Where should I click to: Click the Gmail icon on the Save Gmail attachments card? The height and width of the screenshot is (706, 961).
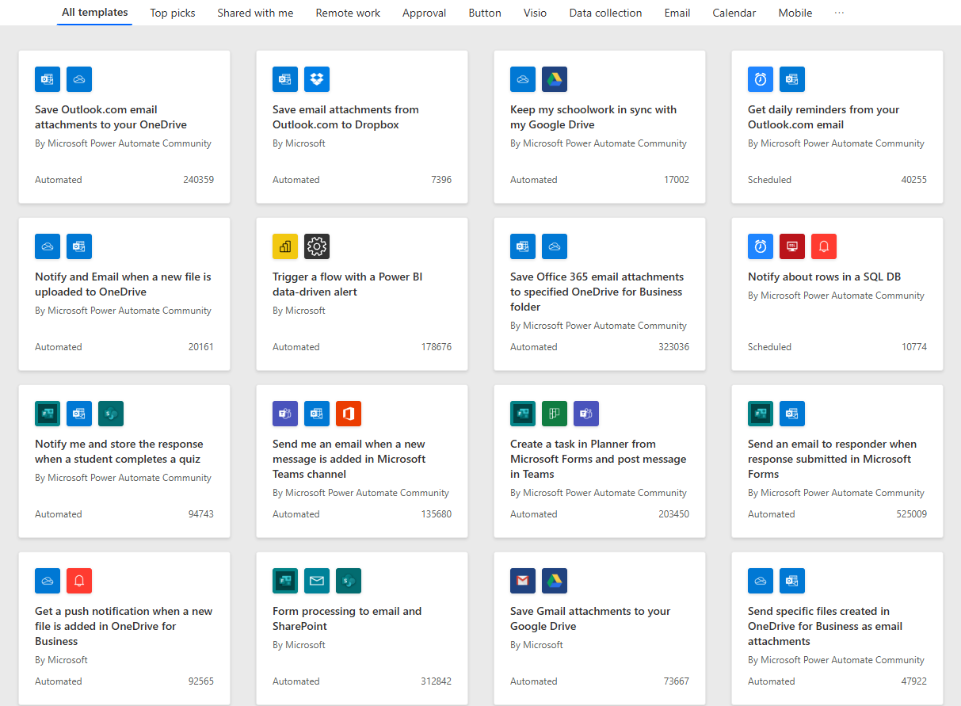click(x=523, y=581)
